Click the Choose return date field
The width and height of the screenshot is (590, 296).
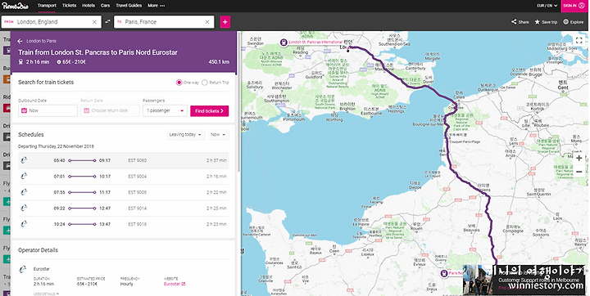110,111
